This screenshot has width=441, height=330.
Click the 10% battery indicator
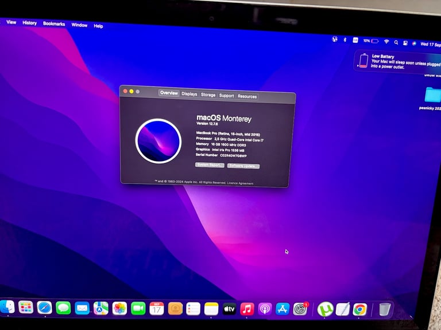[x=371, y=41]
